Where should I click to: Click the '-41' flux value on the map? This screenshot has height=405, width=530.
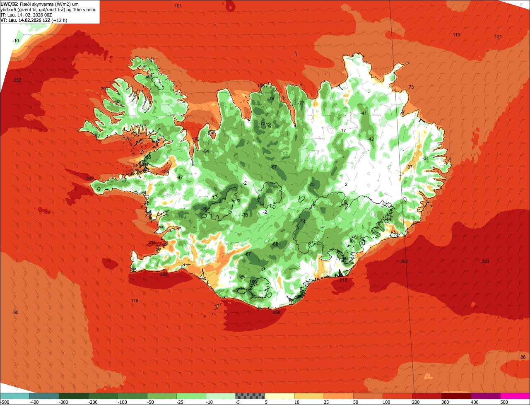[364, 113]
